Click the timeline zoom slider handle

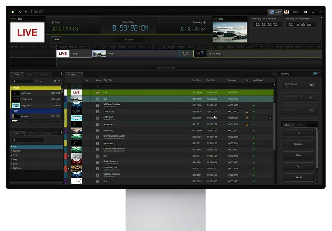166,68
